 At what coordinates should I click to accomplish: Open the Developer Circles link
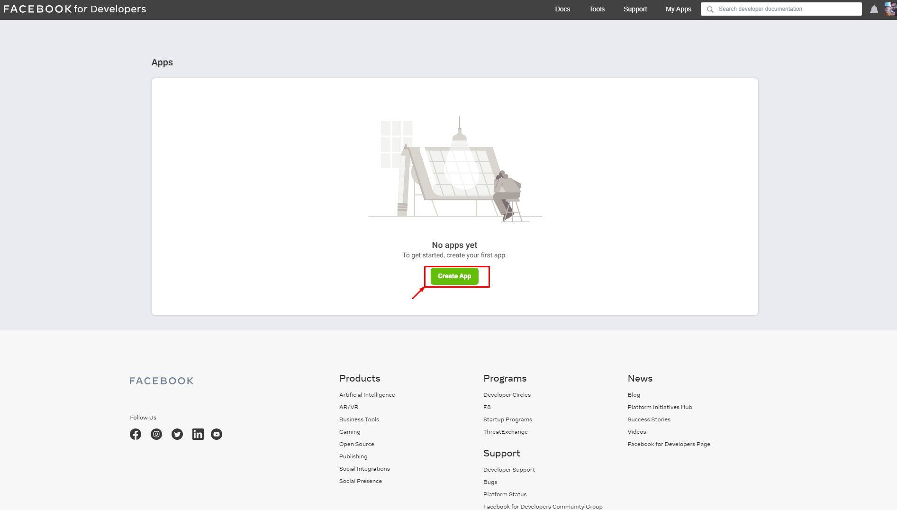[x=507, y=395]
